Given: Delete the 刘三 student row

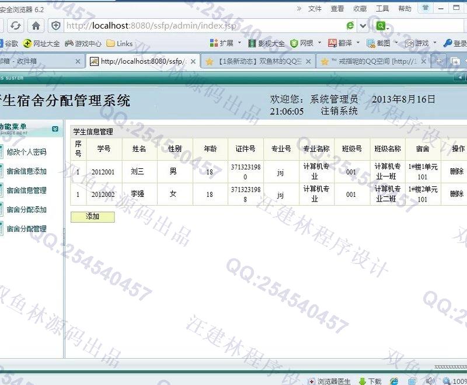Looking at the screenshot, I should pyautogui.click(x=456, y=171).
